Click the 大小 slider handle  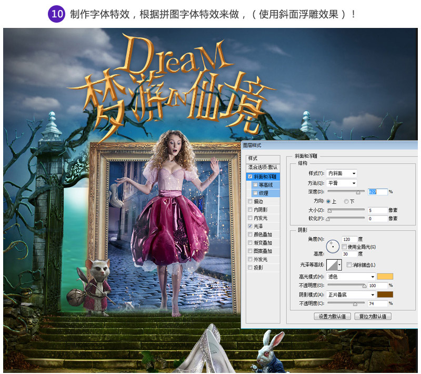pos(329,211)
